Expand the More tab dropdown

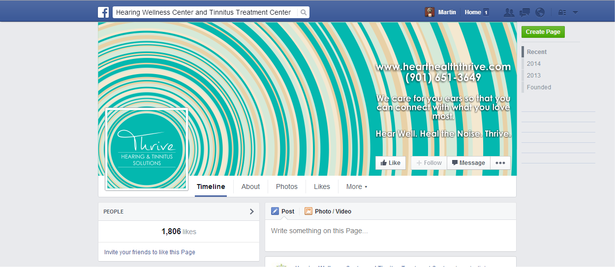pos(357,187)
